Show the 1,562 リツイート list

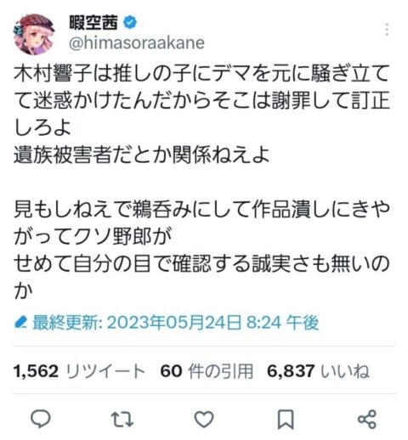pyautogui.click(x=79, y=370)
